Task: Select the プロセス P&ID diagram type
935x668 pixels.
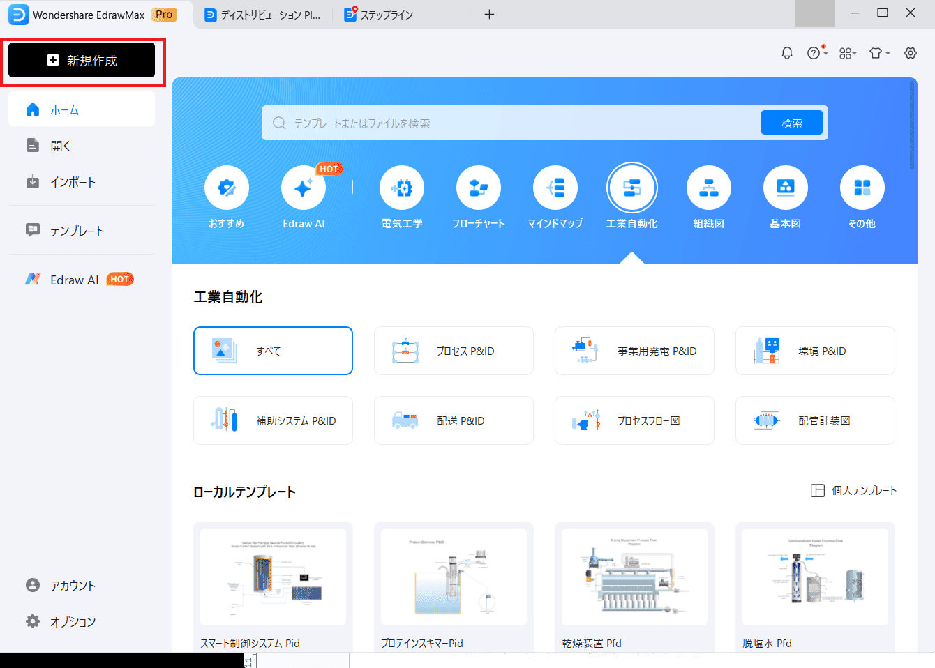Action: [454, 351]
